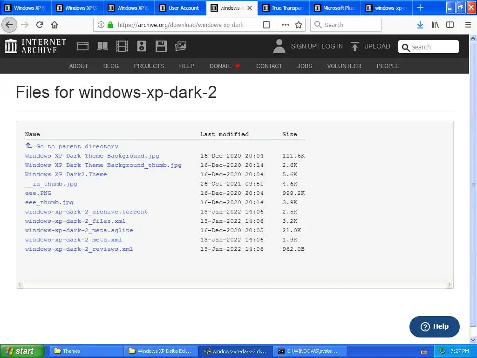Open HELP in the archive navigation
Screen dimensions: 477x358
pyautogui.click(x=186, y=66)
